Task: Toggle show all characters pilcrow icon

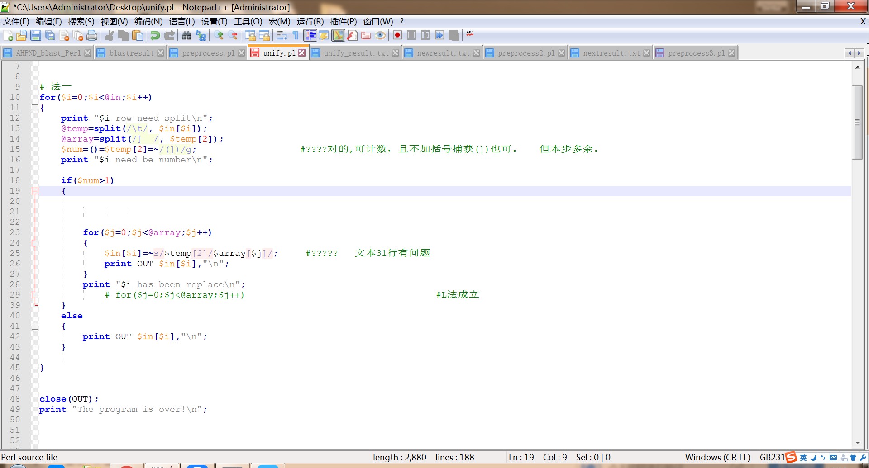Action: (x=296, y=35)
